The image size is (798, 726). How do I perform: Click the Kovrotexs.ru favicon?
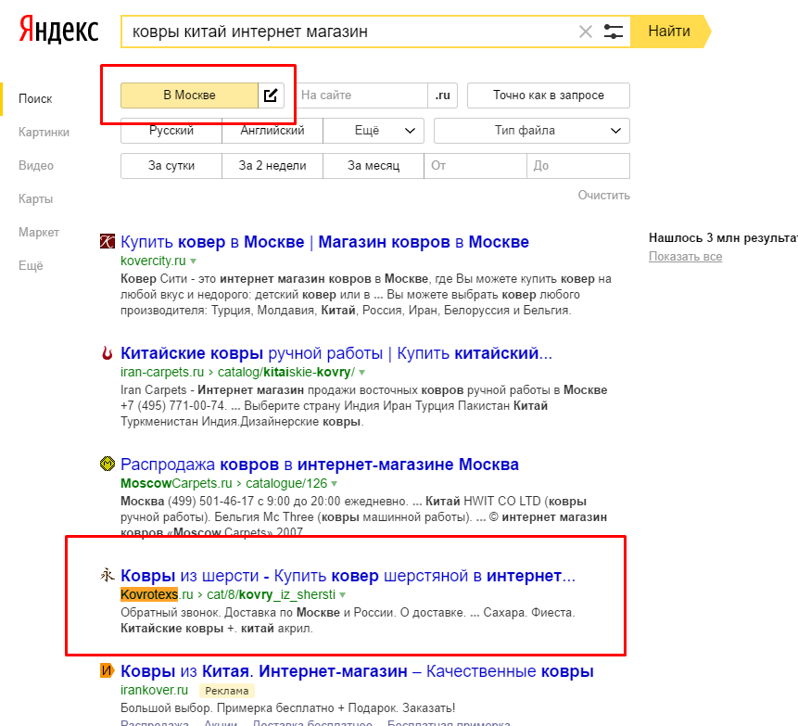tap(108, 575)
